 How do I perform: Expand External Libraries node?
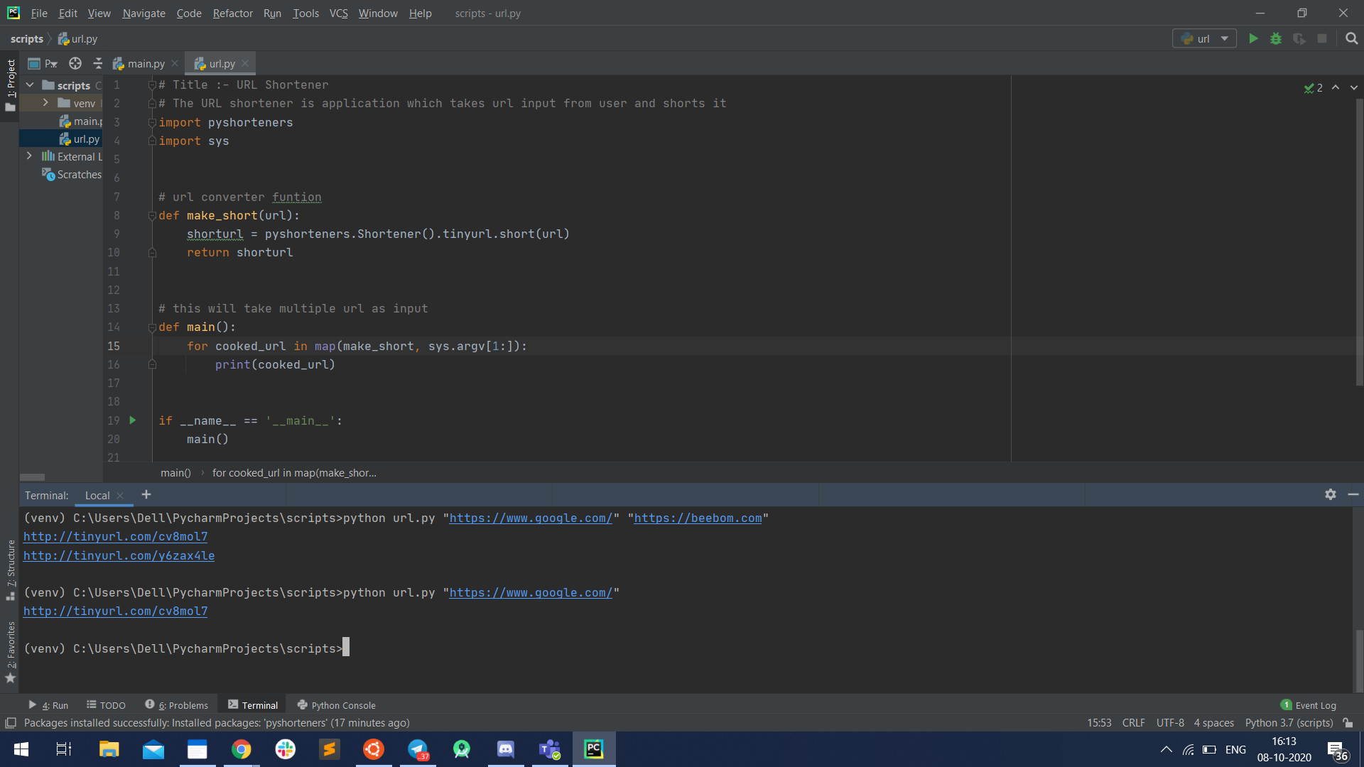29,156
